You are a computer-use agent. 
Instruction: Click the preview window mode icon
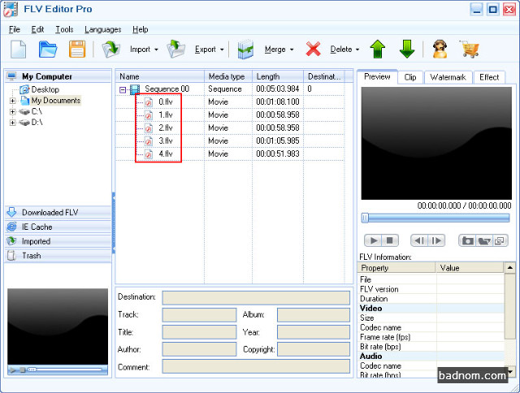coord(500,240)
